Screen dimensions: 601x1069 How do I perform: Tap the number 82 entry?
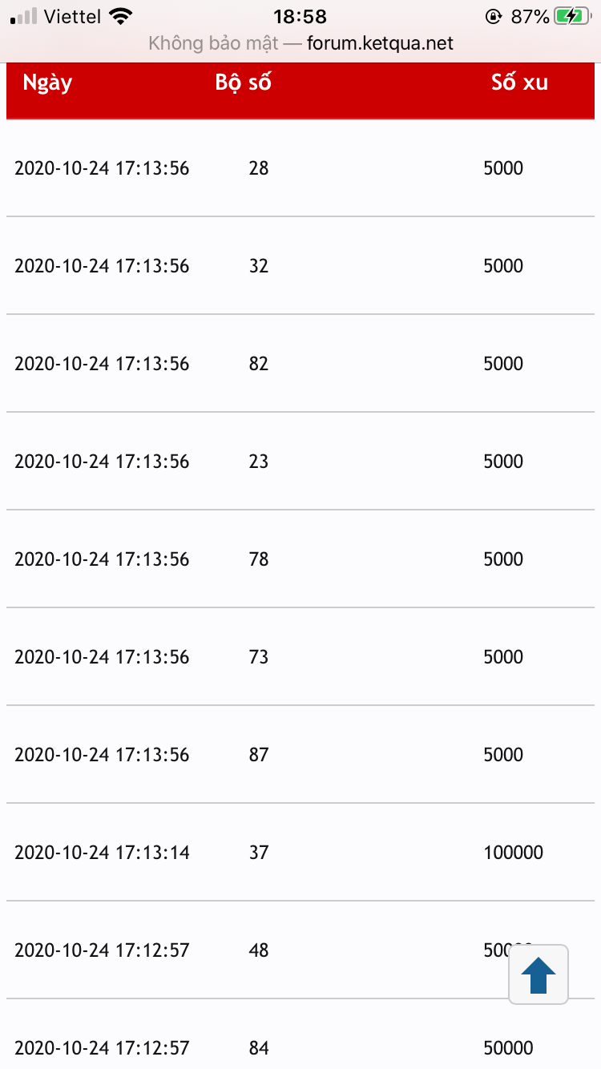coord(259,364)
